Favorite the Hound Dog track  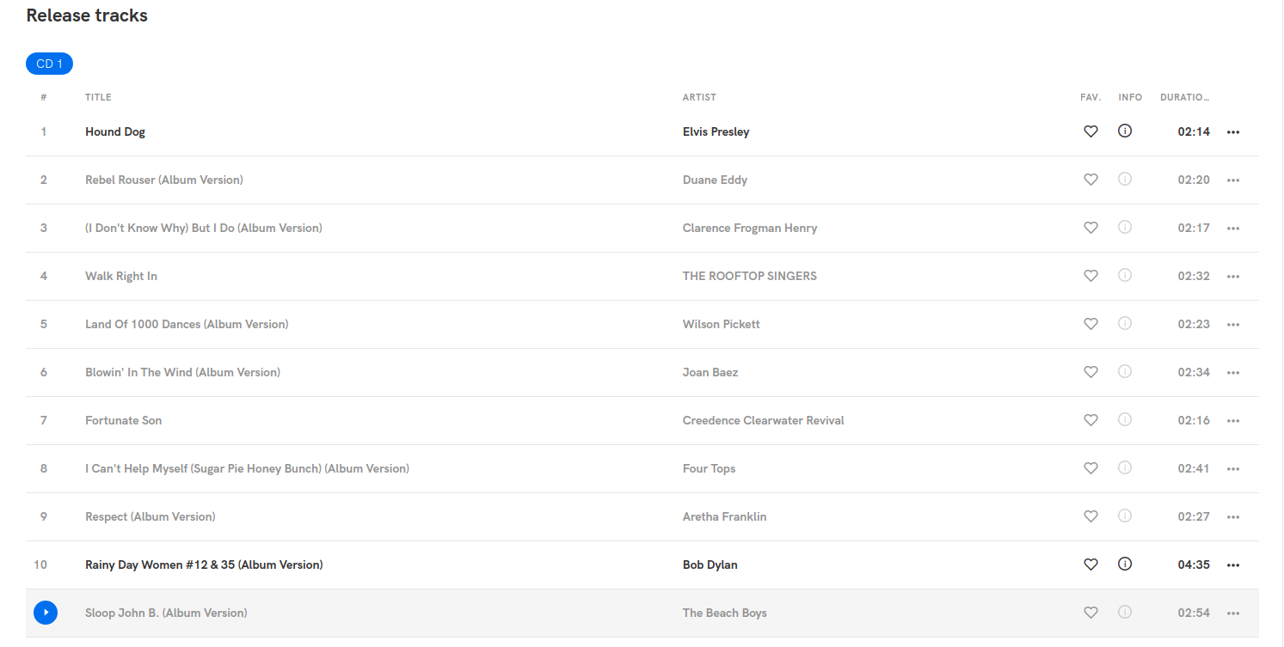pos(1090,131)
